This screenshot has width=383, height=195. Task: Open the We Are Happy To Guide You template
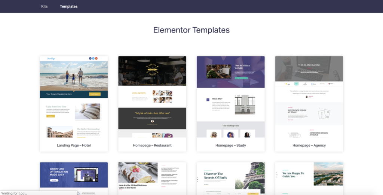tap(309, 179)
